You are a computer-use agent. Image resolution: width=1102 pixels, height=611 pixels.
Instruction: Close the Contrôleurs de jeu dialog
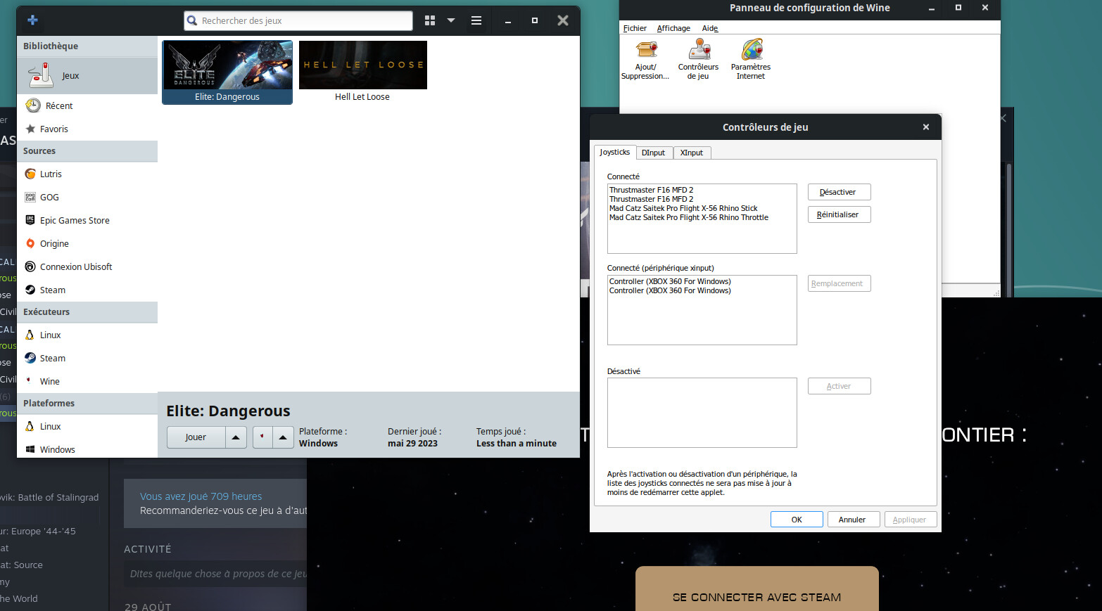926,127
